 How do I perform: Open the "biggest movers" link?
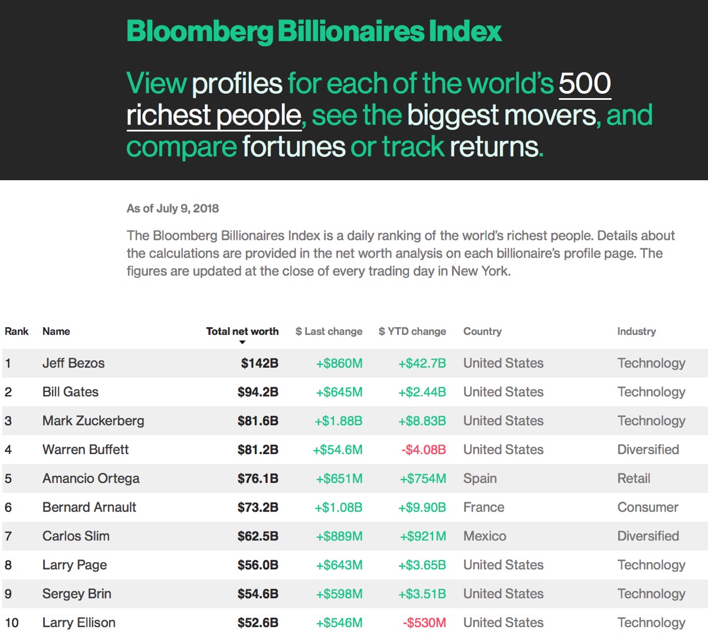click(x=501, y=115)
